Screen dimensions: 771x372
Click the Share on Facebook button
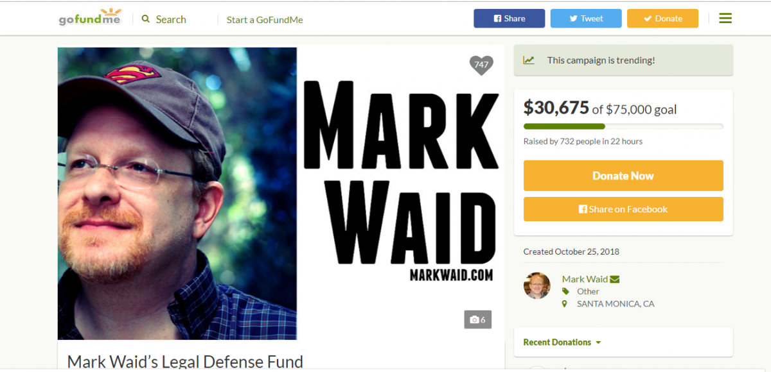[623, 209]
